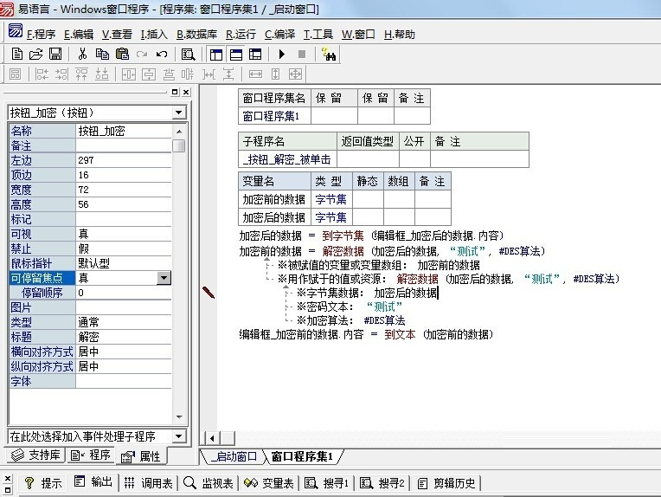Click the third window layout toolbar icon
The image size is (661, 497).
coord(255,54)
